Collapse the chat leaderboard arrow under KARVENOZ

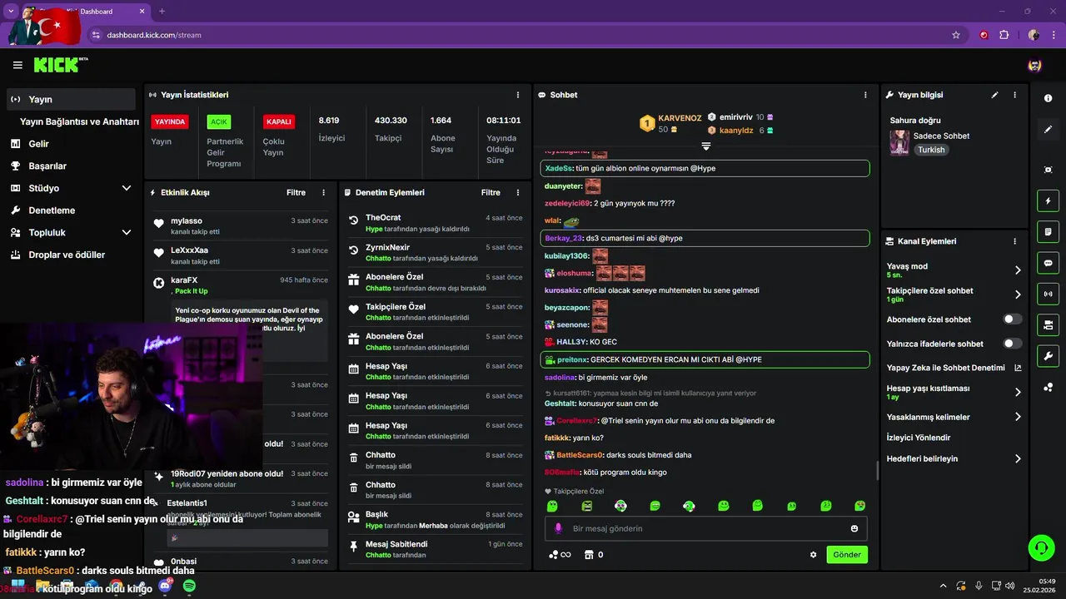tap(705, 146)
